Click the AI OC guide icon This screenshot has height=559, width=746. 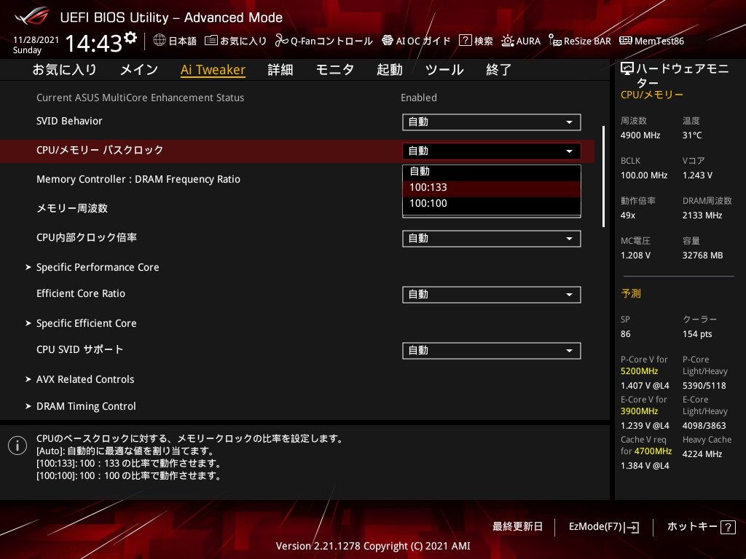388,41
